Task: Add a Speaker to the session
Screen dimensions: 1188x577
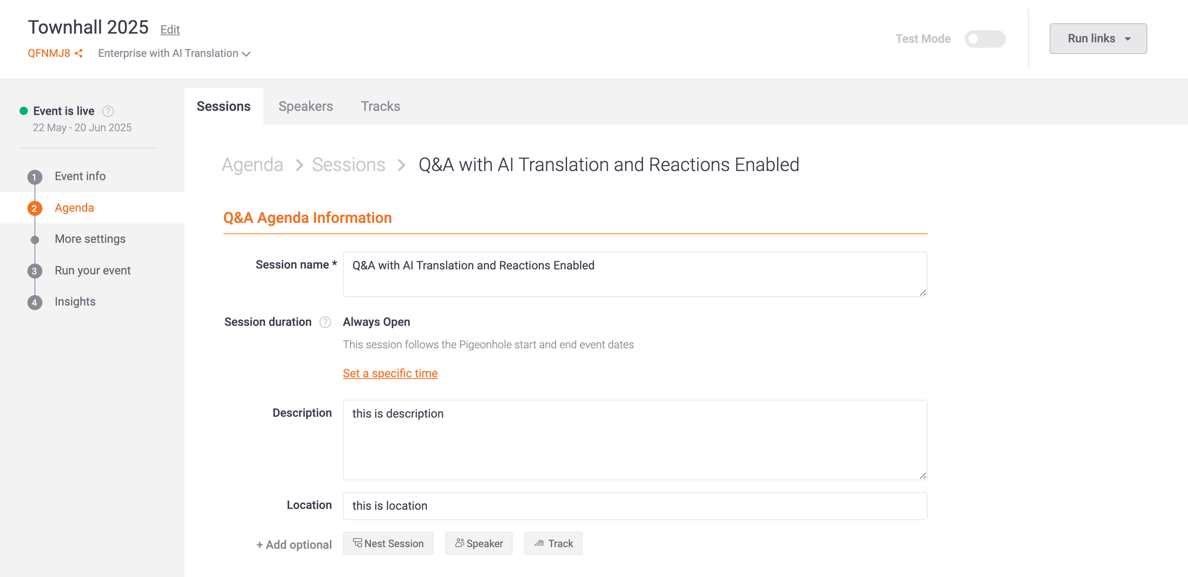Action: coord(479,544)
